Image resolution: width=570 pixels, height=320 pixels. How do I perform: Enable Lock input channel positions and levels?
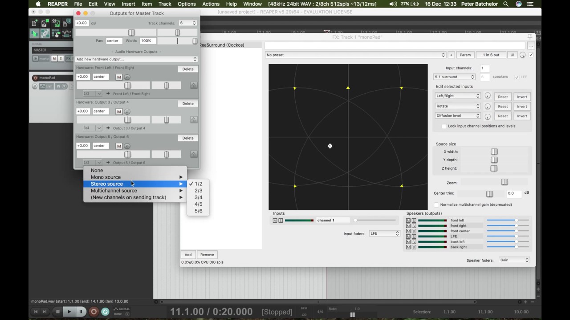(x=444, y=126)
